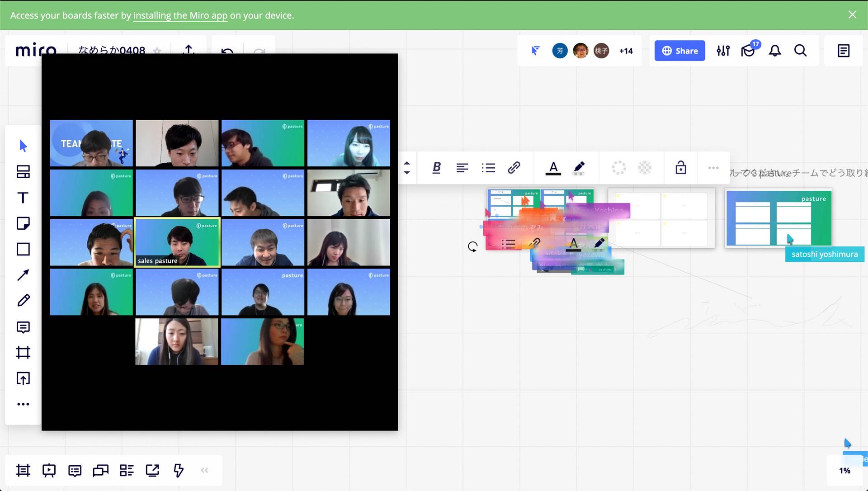Viewport: 868px width, 491px height.
Task: Choose the pen drawing tool
Action: (23, 301)
